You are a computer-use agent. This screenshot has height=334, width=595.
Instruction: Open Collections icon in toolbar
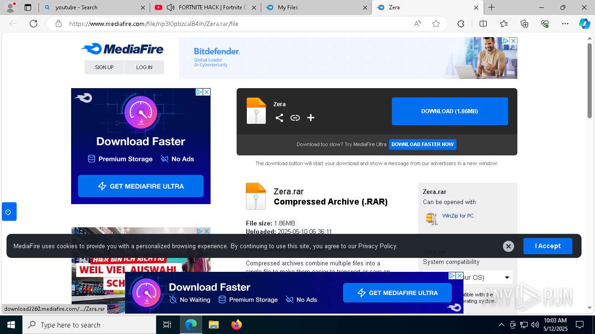tap(524, 24)
